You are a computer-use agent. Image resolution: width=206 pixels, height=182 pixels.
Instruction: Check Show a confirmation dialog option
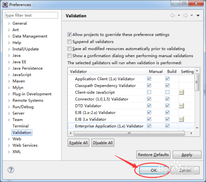69,56
